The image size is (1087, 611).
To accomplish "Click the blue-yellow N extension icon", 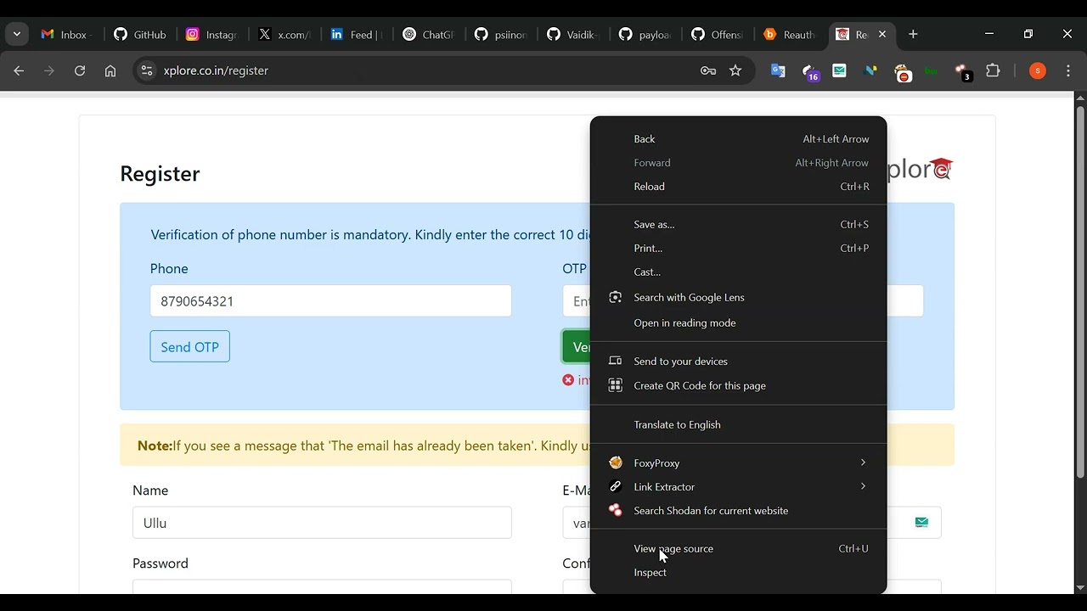I will 870,71.
